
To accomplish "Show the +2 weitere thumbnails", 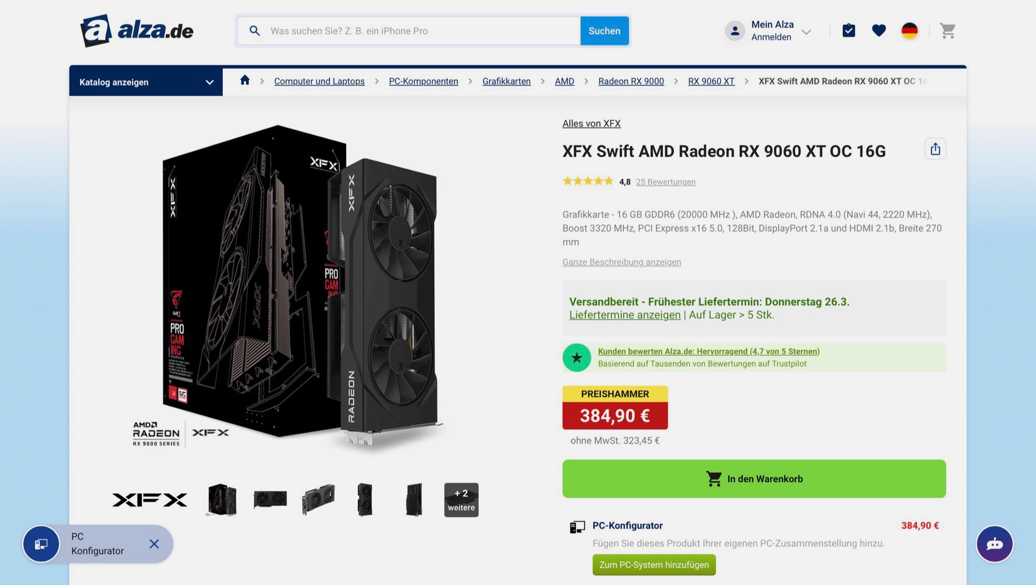I will [461, 500].
